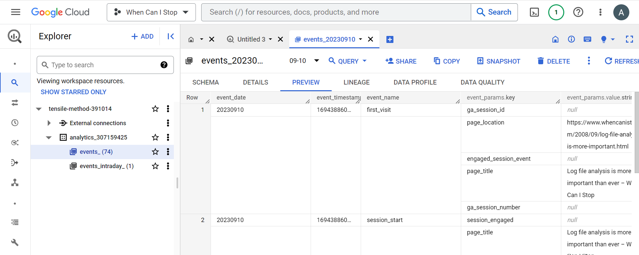Open Cloud Shell terminal icon
This screenshot has height=255, width=639.
[534, 12]
